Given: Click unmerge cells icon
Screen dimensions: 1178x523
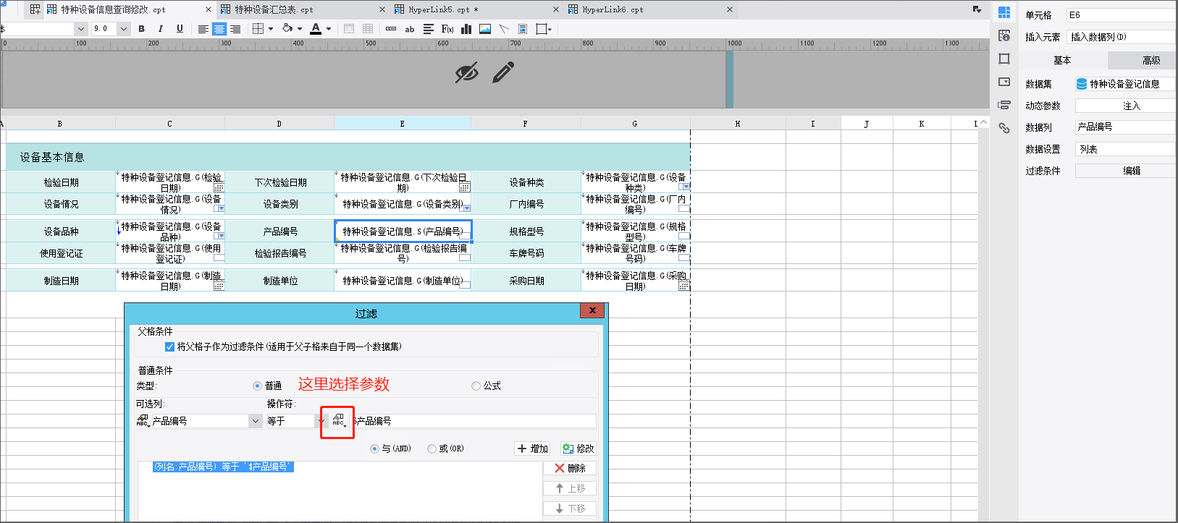Looking at the screenshot, I should 368,29.
